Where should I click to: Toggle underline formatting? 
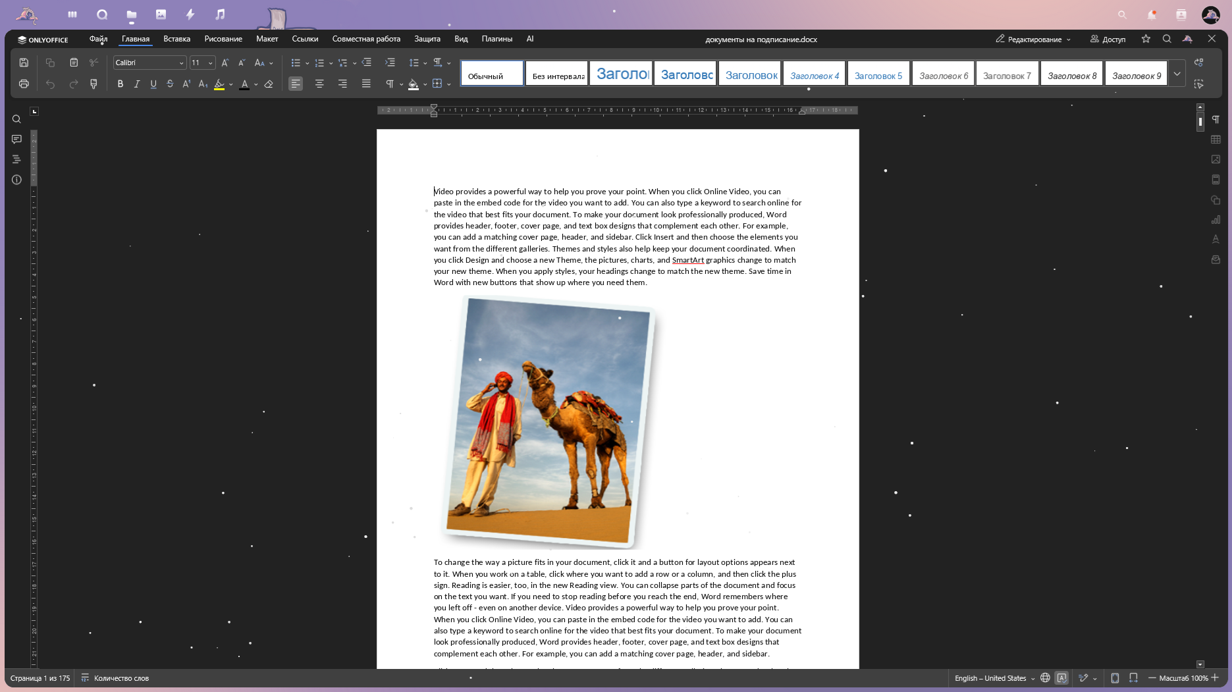pos(153,84)
